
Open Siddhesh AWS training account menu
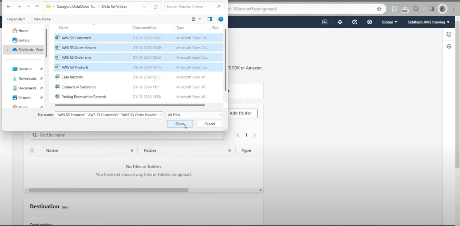pyautogui.click(x=428, y=22)
